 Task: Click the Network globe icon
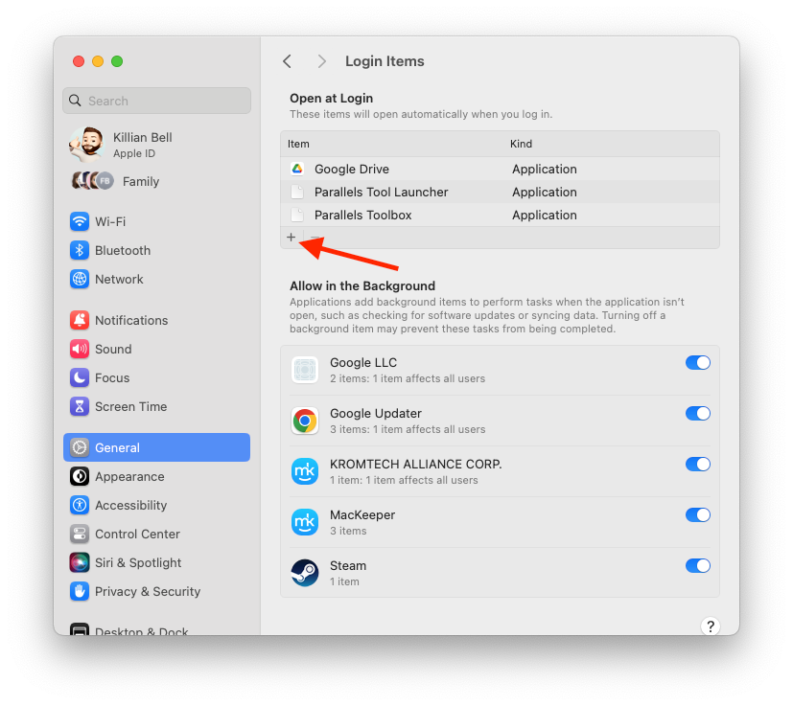[x=79, y=279]
